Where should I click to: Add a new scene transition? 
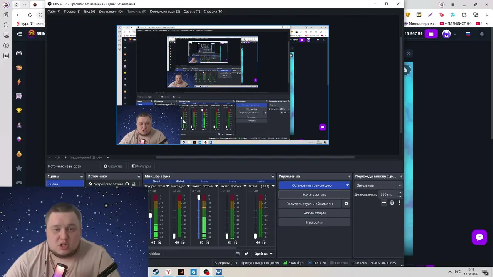(384, 203)
